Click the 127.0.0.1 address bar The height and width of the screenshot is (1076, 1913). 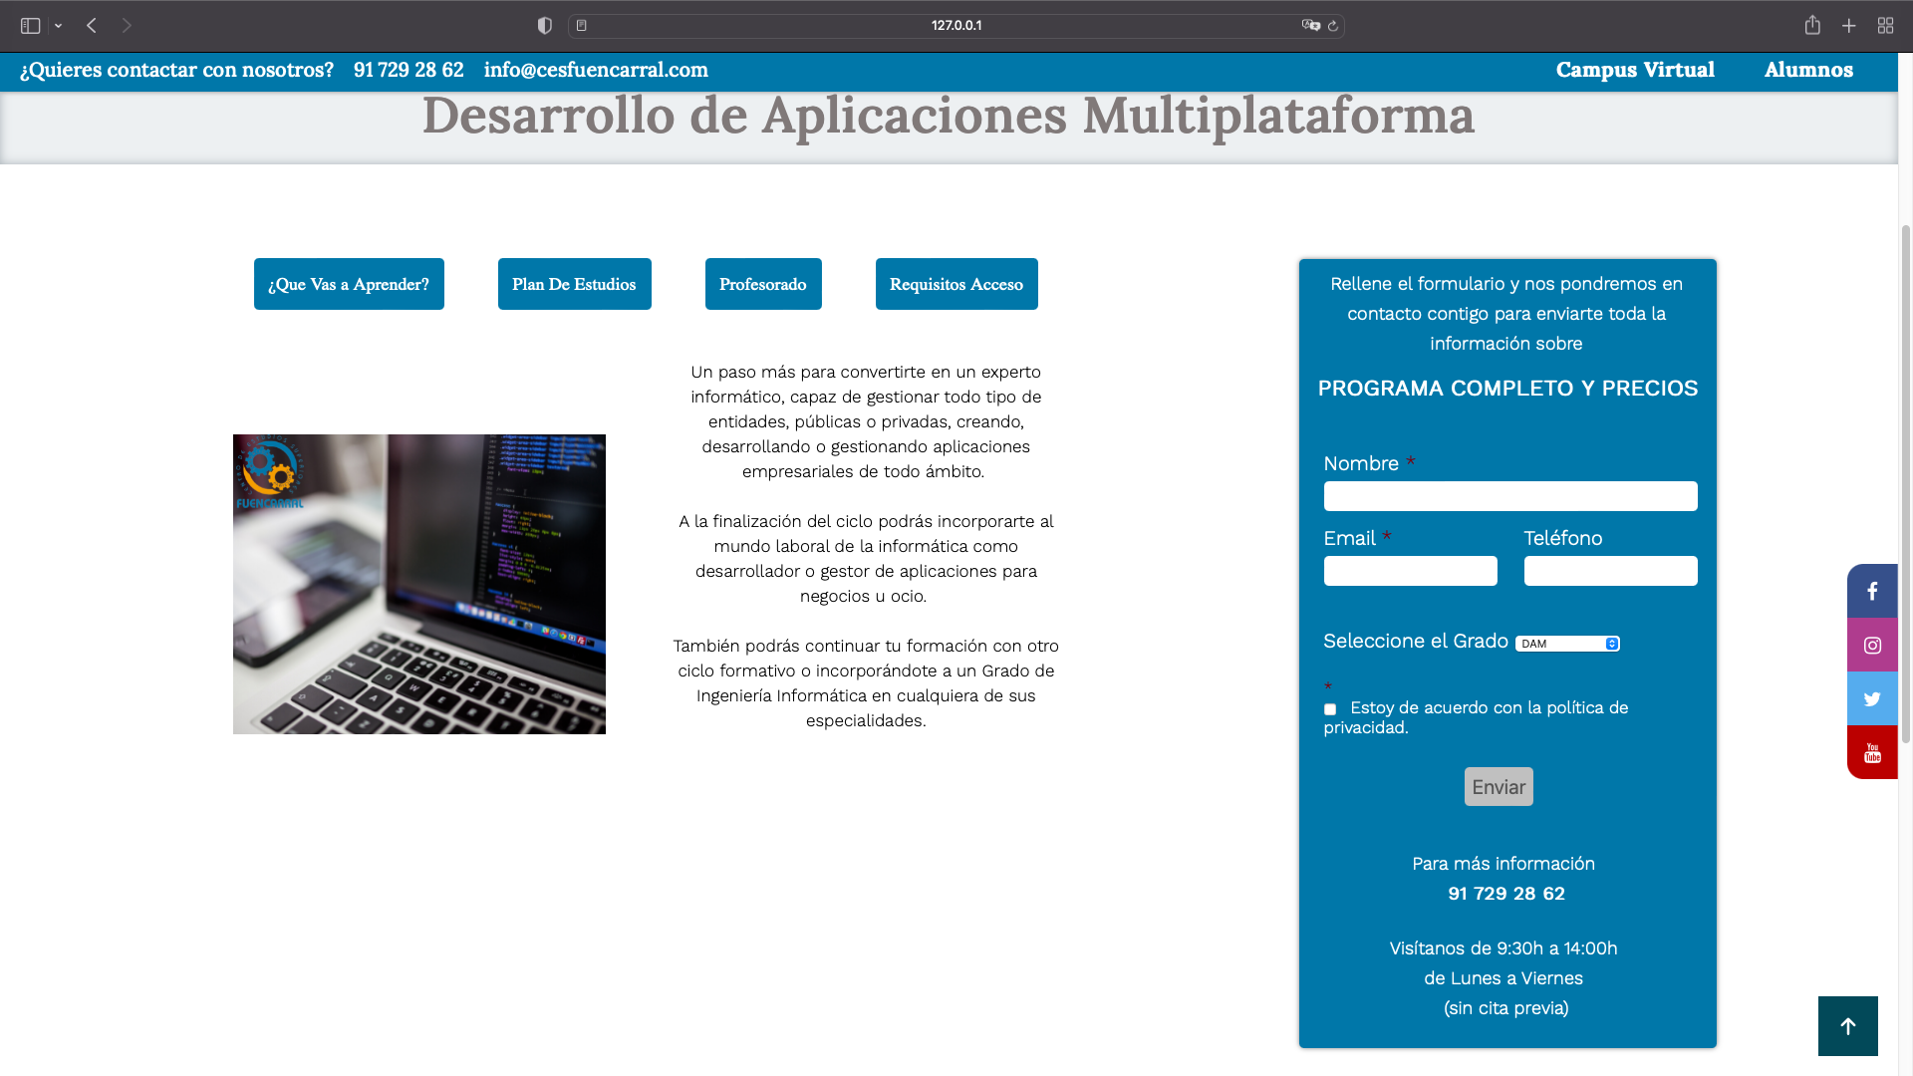pos(956,26)
